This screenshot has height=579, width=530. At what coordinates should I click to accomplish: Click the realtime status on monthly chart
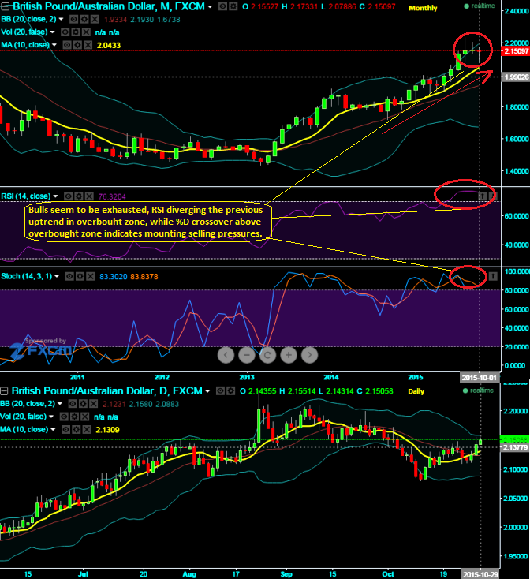[479, 6]
